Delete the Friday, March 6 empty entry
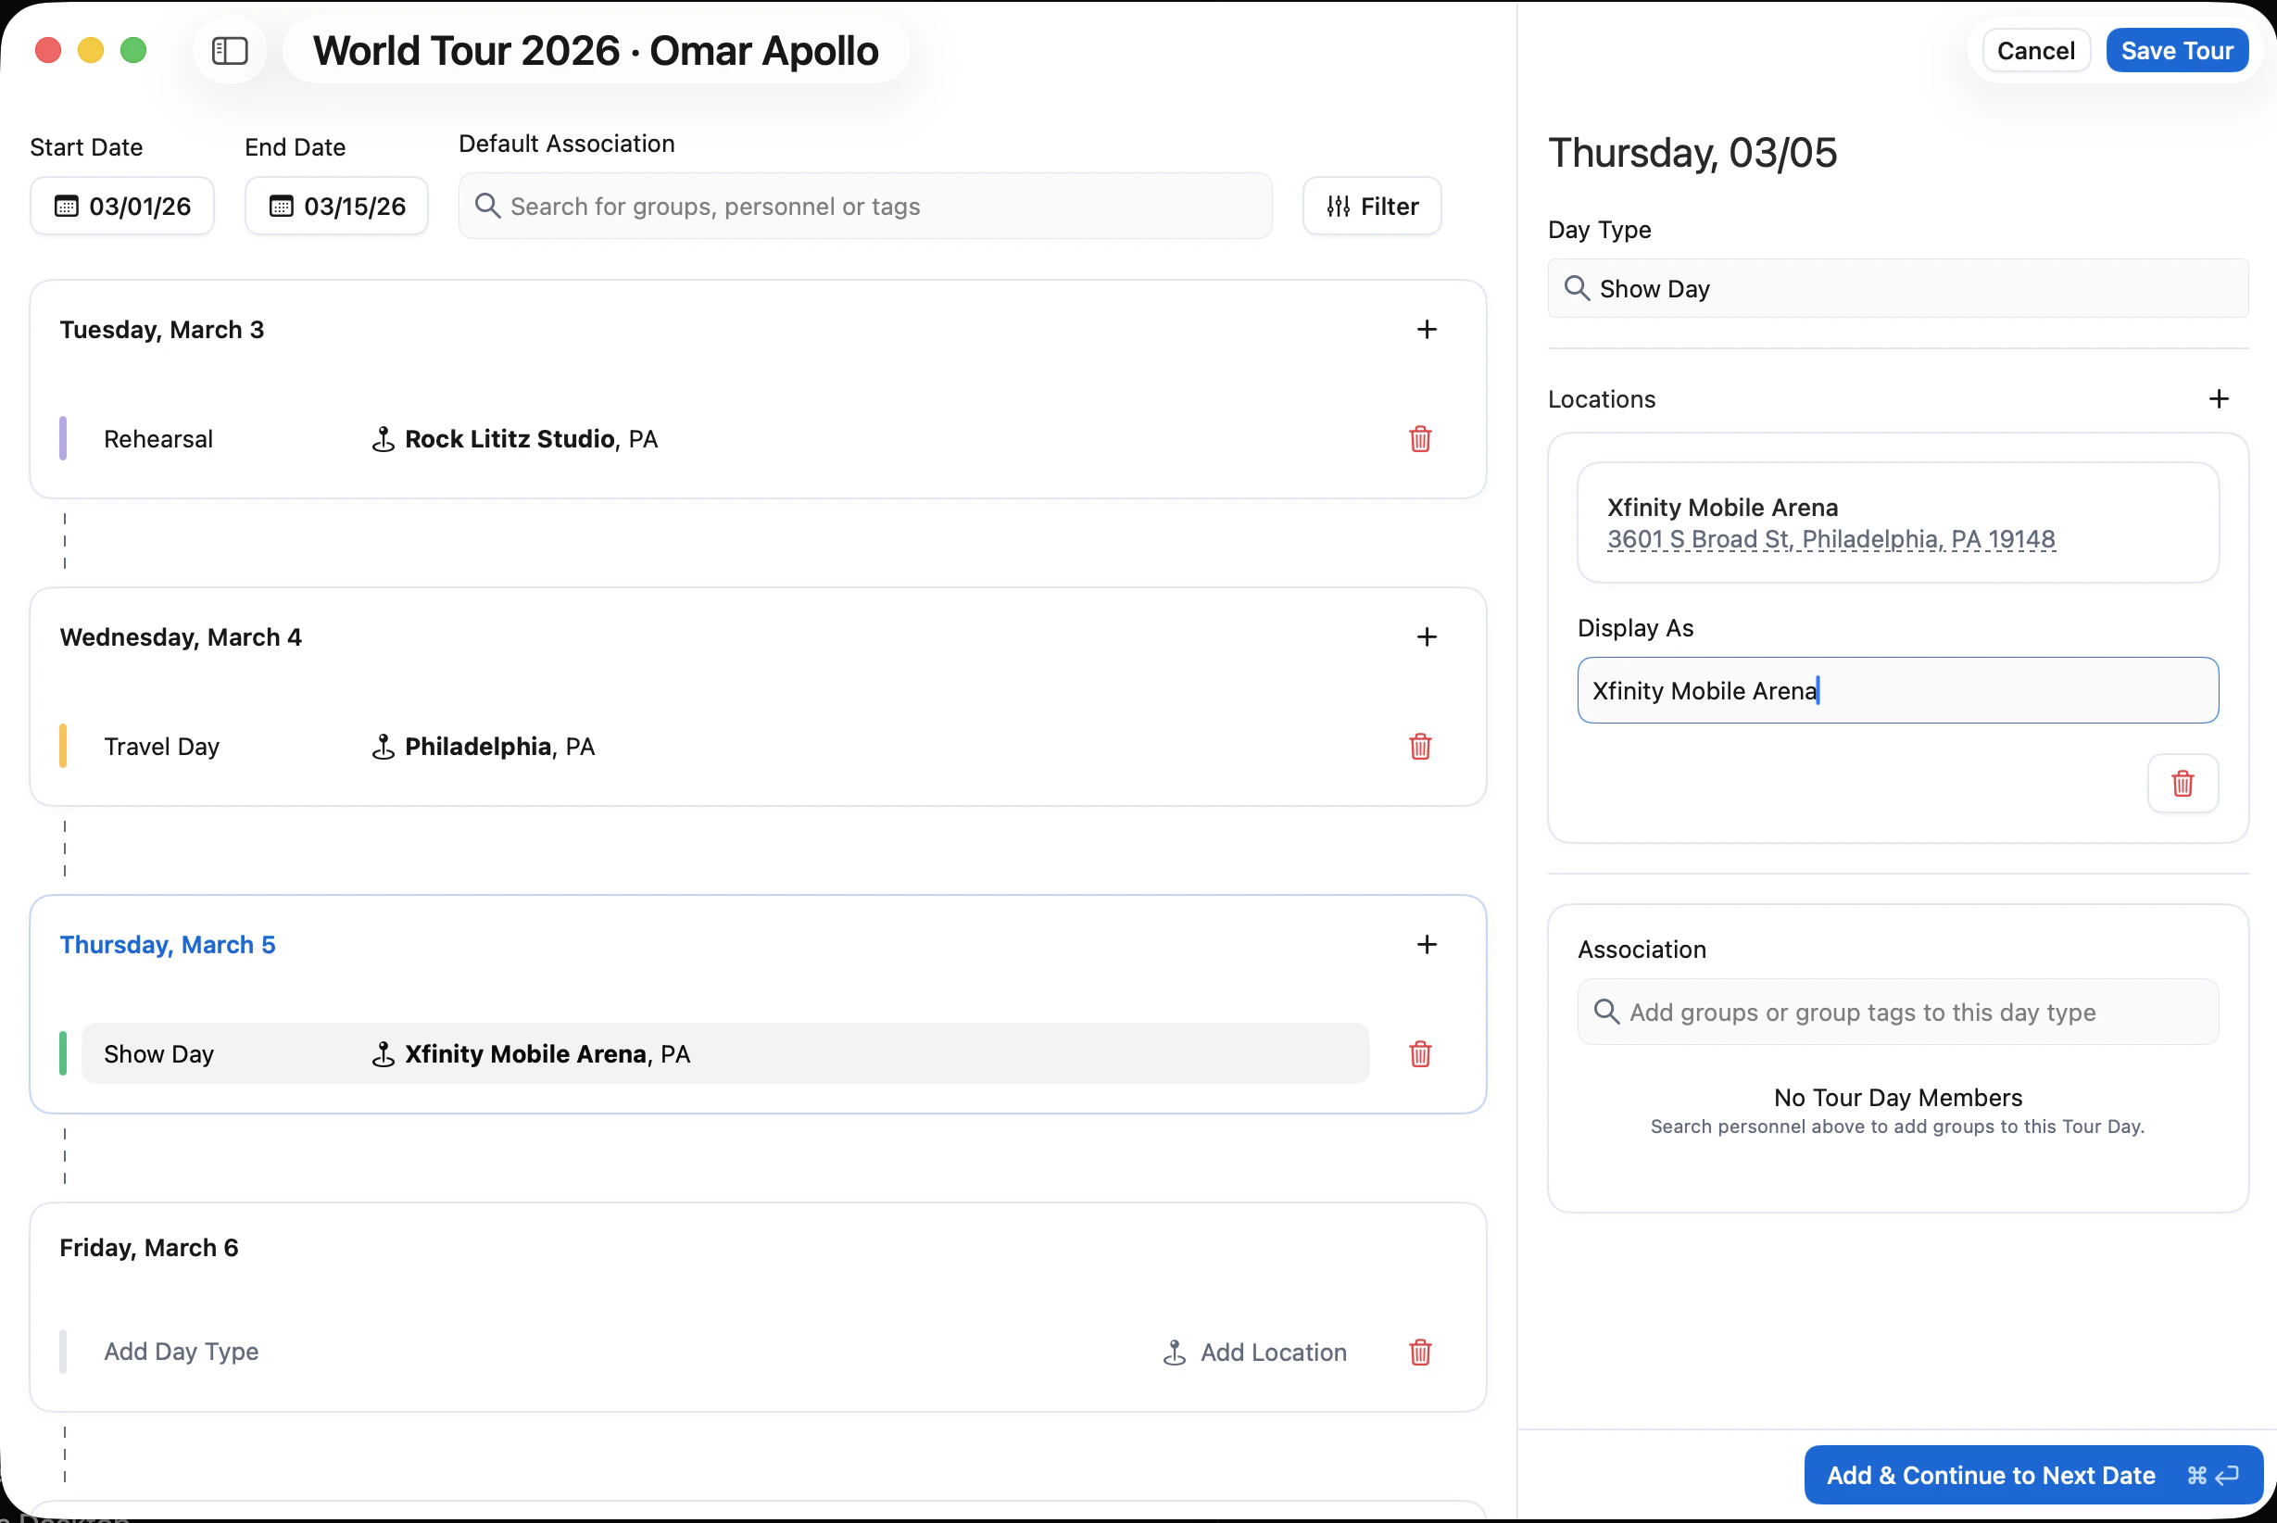Screen dimensions: 2277x1523 tap(1419, 1352)
